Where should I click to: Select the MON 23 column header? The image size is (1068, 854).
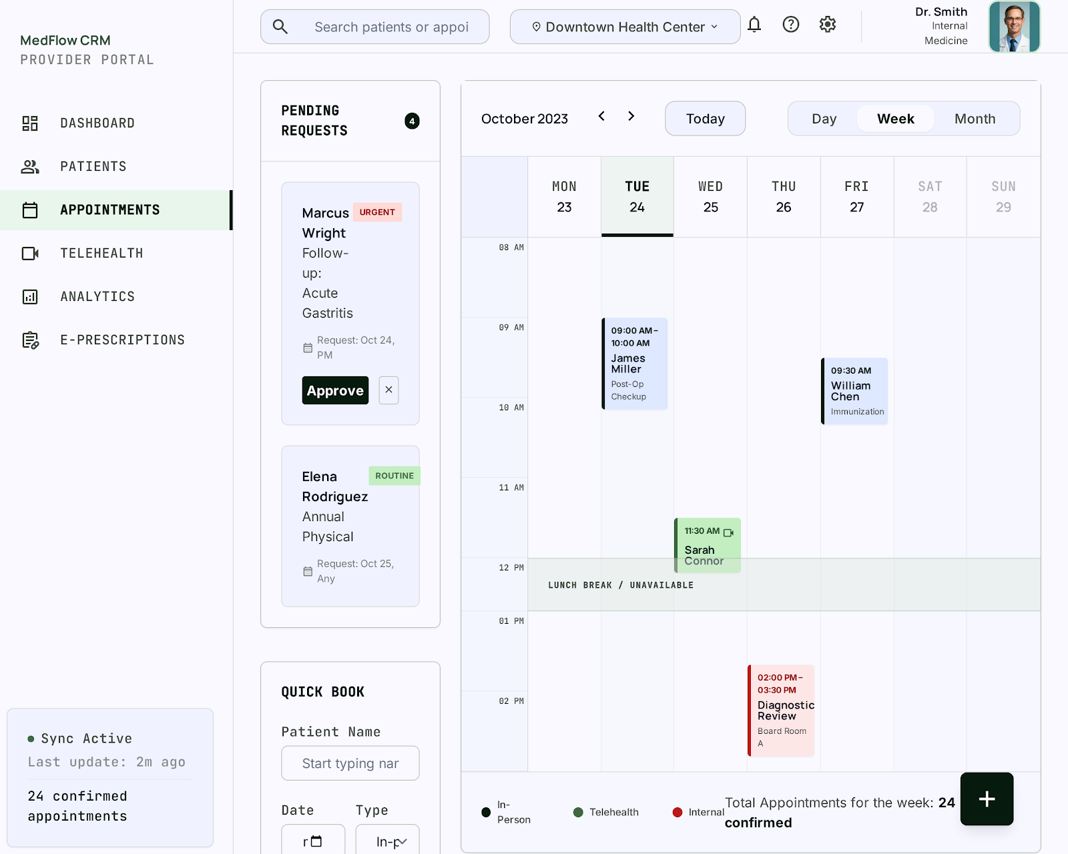click(x=564, y=197)
